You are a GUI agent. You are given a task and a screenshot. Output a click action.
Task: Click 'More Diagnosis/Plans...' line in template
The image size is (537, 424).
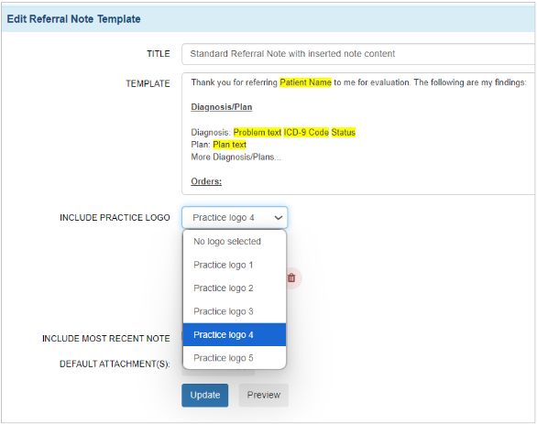[236, 158]
